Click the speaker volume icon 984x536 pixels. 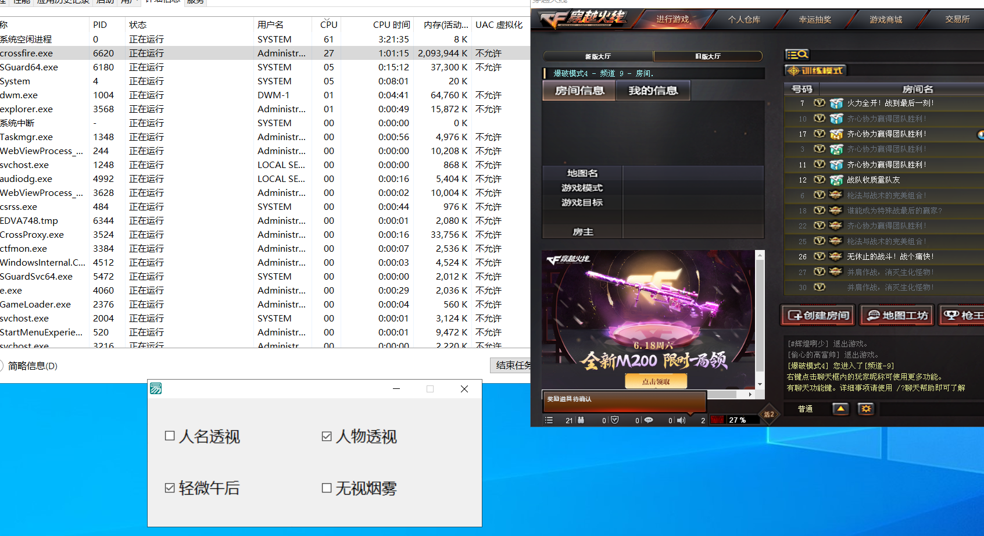681,420
